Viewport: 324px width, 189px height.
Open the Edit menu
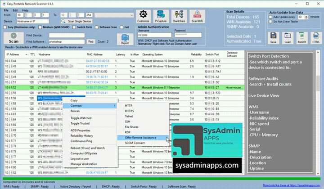point(15,10)
